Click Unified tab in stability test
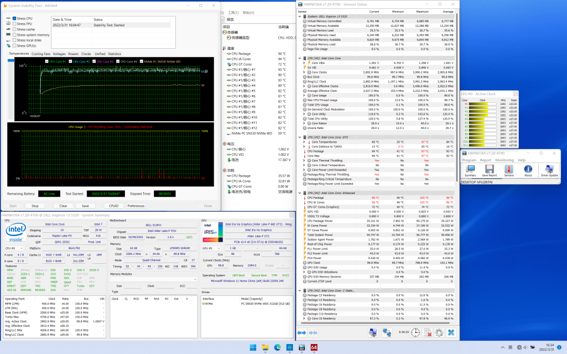567x354 pixels. (x=100, y=54)
